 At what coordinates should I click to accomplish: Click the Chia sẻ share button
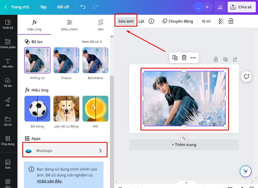pyautogui.click(x=242, y=7)
